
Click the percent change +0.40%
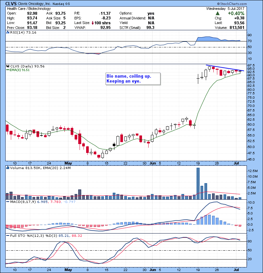(236, 13)
